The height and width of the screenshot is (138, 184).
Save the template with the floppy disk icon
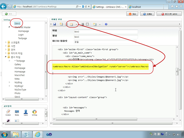click(55, 24)
